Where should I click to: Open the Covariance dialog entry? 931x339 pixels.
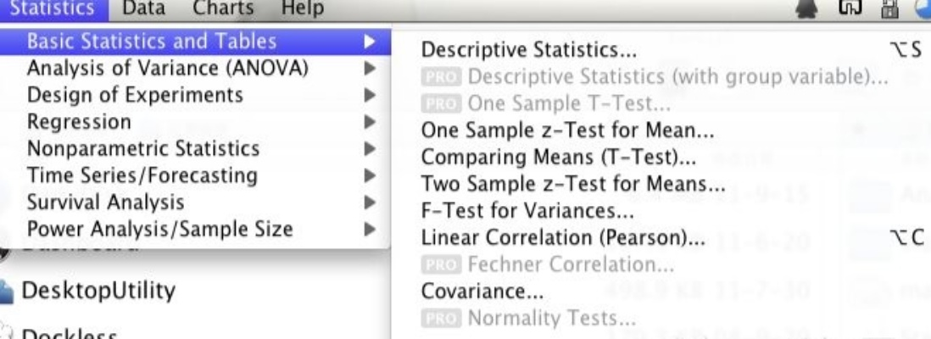tap(482, 292)
